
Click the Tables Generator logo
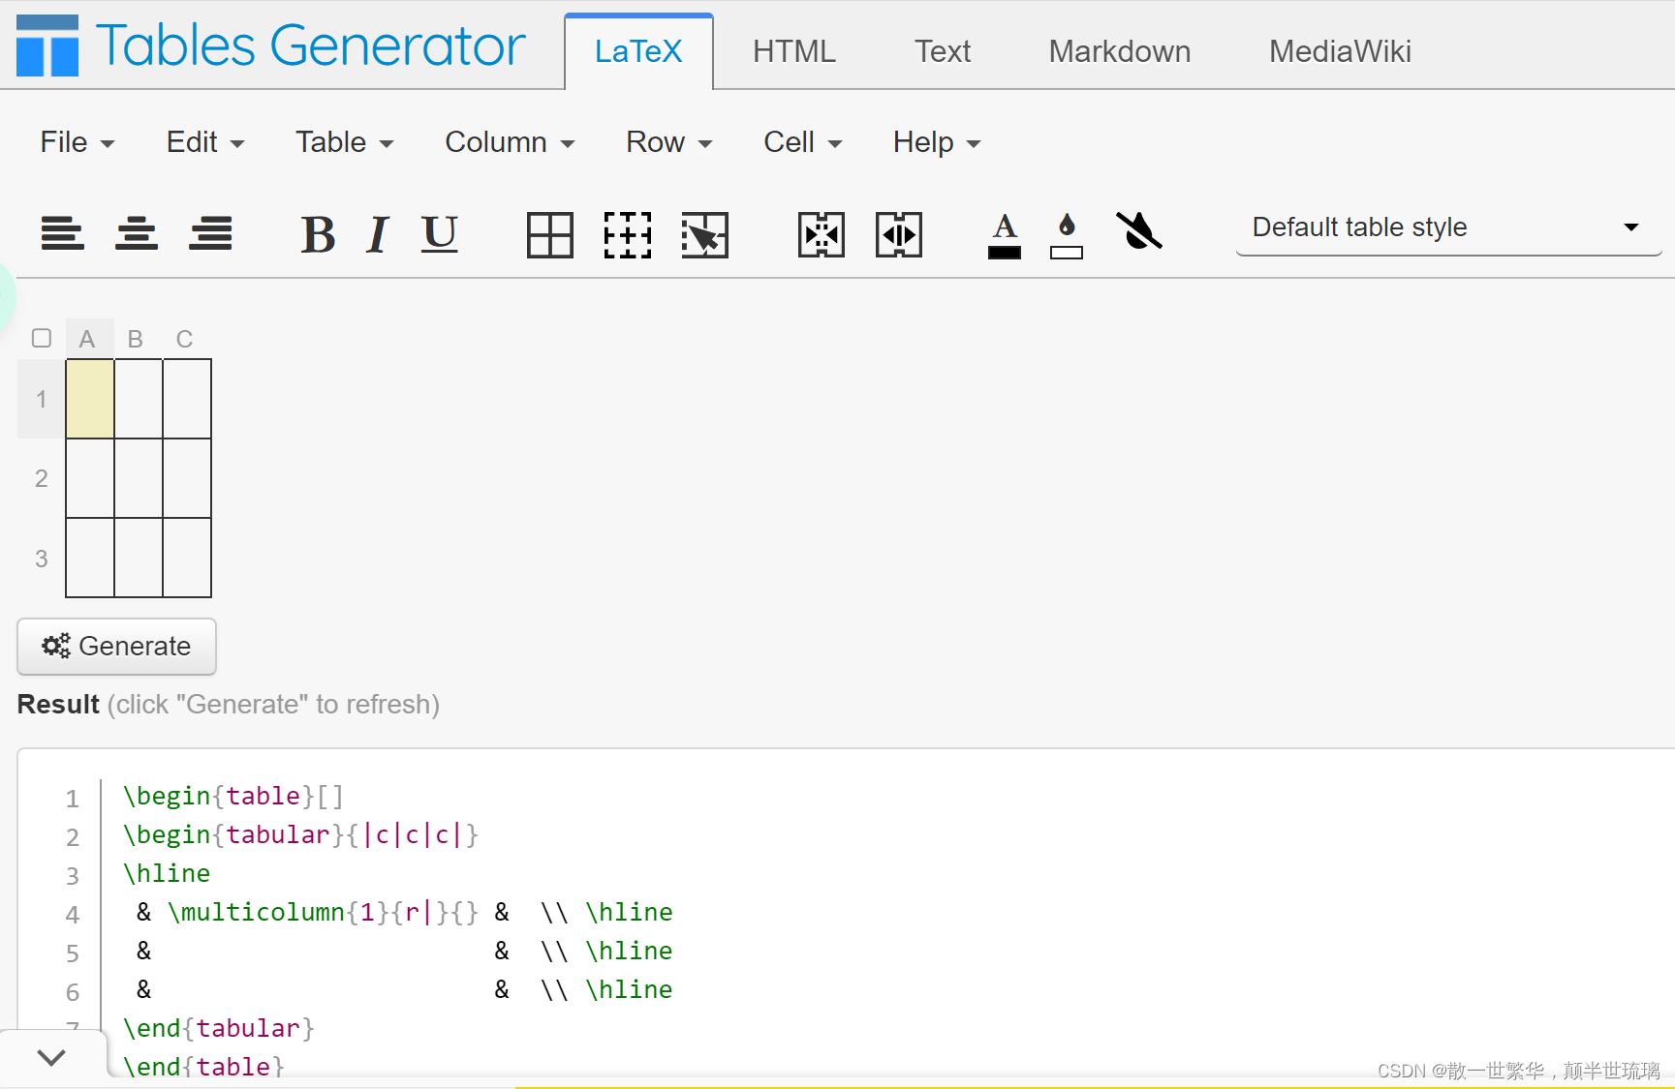47,45
